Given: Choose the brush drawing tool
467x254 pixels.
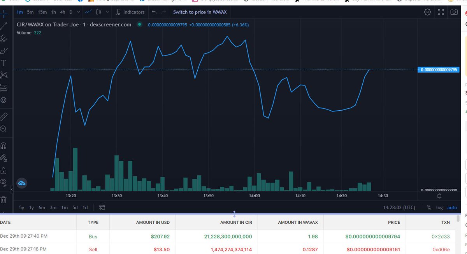Looking at the screenshot, I should [x=4, y=50].
